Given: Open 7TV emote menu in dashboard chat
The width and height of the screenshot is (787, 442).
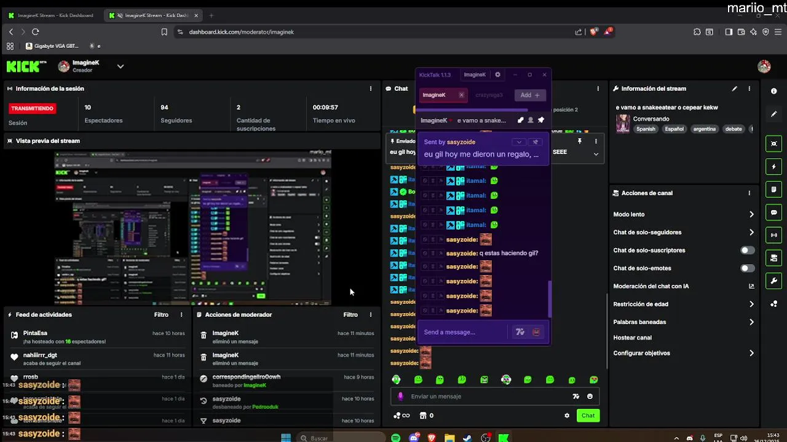Looking at the screenshot, I should [x=576, y=397].
